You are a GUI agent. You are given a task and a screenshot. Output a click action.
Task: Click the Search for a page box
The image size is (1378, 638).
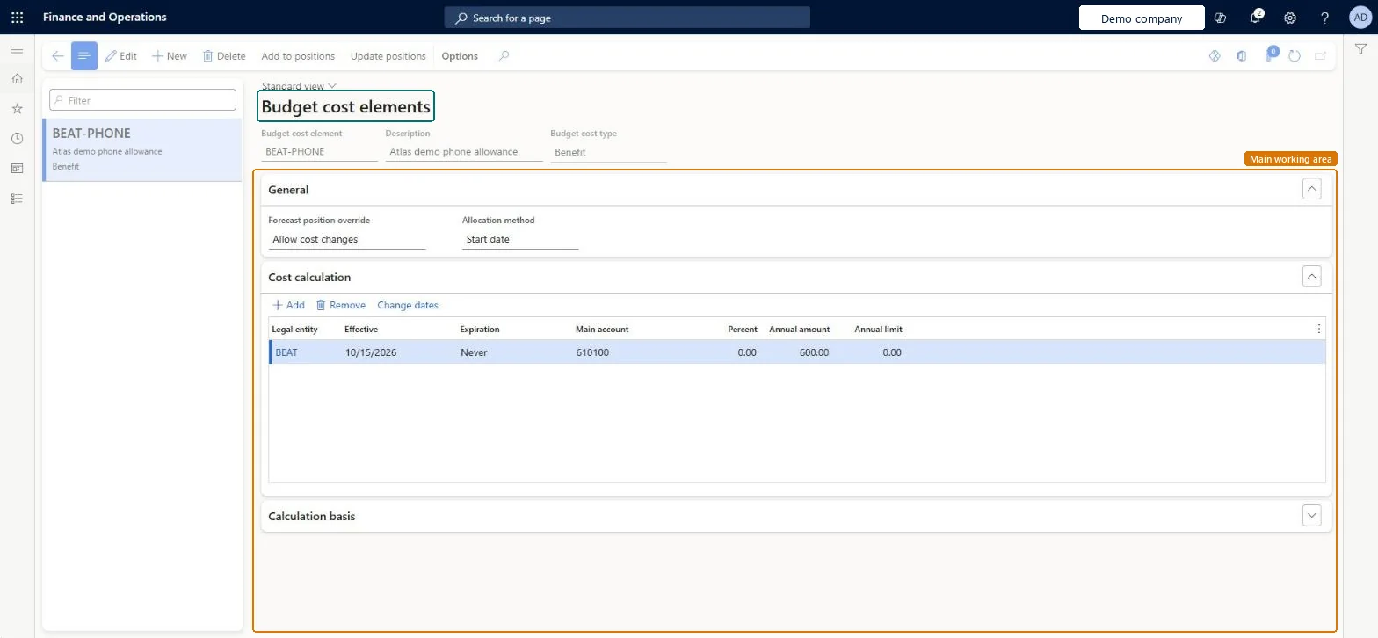pyautogui.click(x=627, y=18)
